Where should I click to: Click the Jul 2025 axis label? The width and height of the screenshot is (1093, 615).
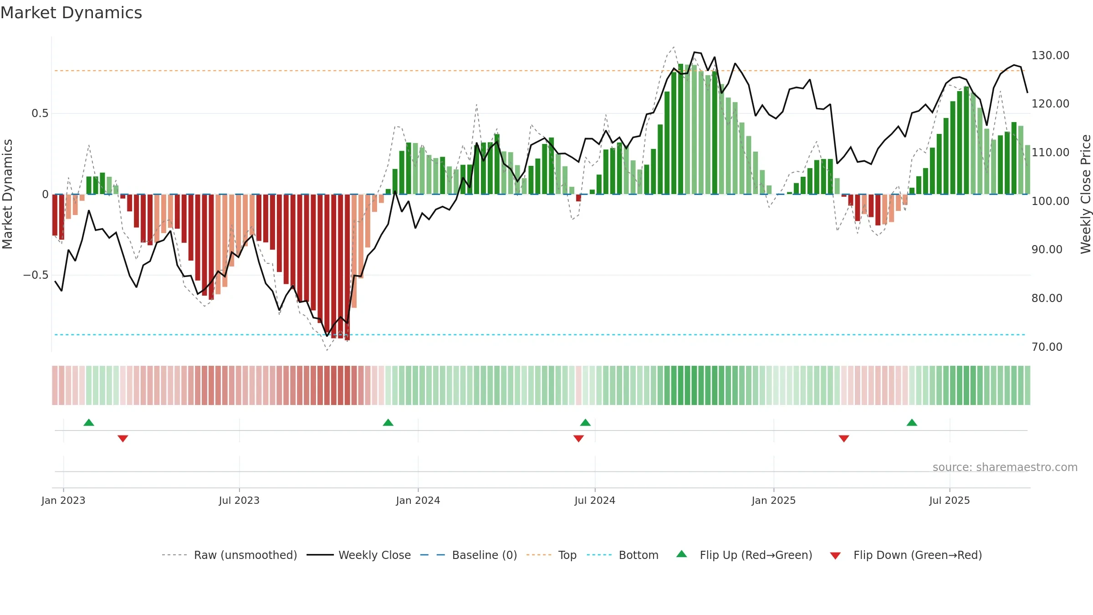[950, 500]
